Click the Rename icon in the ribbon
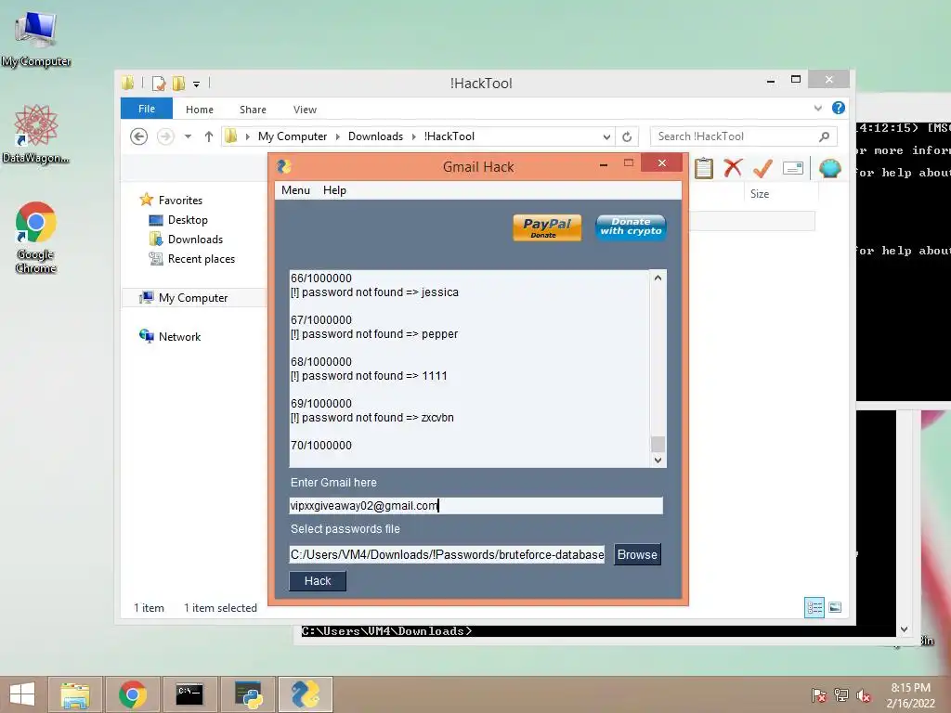The image size is (951, 713). click(793, 168)
